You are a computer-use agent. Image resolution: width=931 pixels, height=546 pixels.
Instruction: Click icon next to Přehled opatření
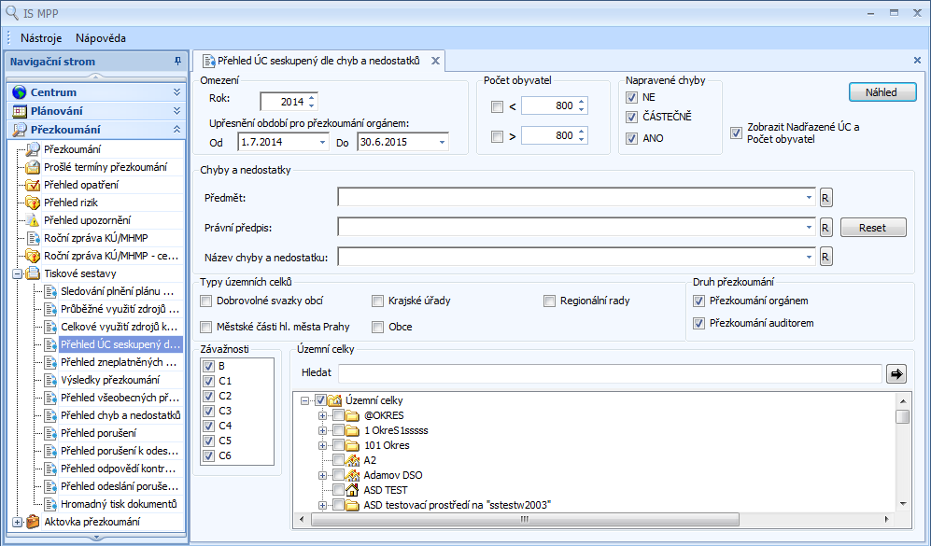[x=33, y=185]
